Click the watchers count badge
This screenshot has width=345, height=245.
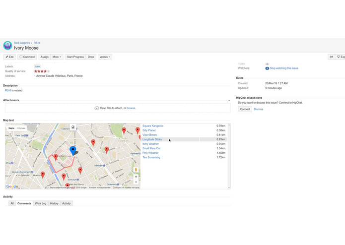pyautogui.click(x=267, y=68)
